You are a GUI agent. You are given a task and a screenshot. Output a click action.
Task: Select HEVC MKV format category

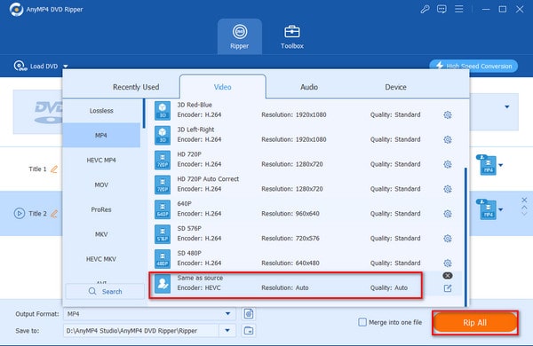coord(101,259)
